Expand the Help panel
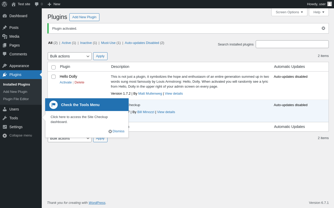The height and width of the screenshot is (208, 334). 319,12
